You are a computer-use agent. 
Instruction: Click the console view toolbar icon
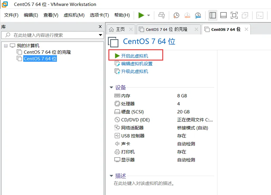pyautogui.click(x=260, y=15)
